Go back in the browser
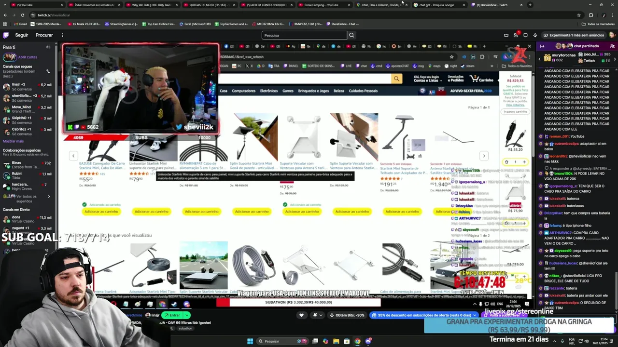This screenshot has width=618, height=347. (x=5, y=15)
